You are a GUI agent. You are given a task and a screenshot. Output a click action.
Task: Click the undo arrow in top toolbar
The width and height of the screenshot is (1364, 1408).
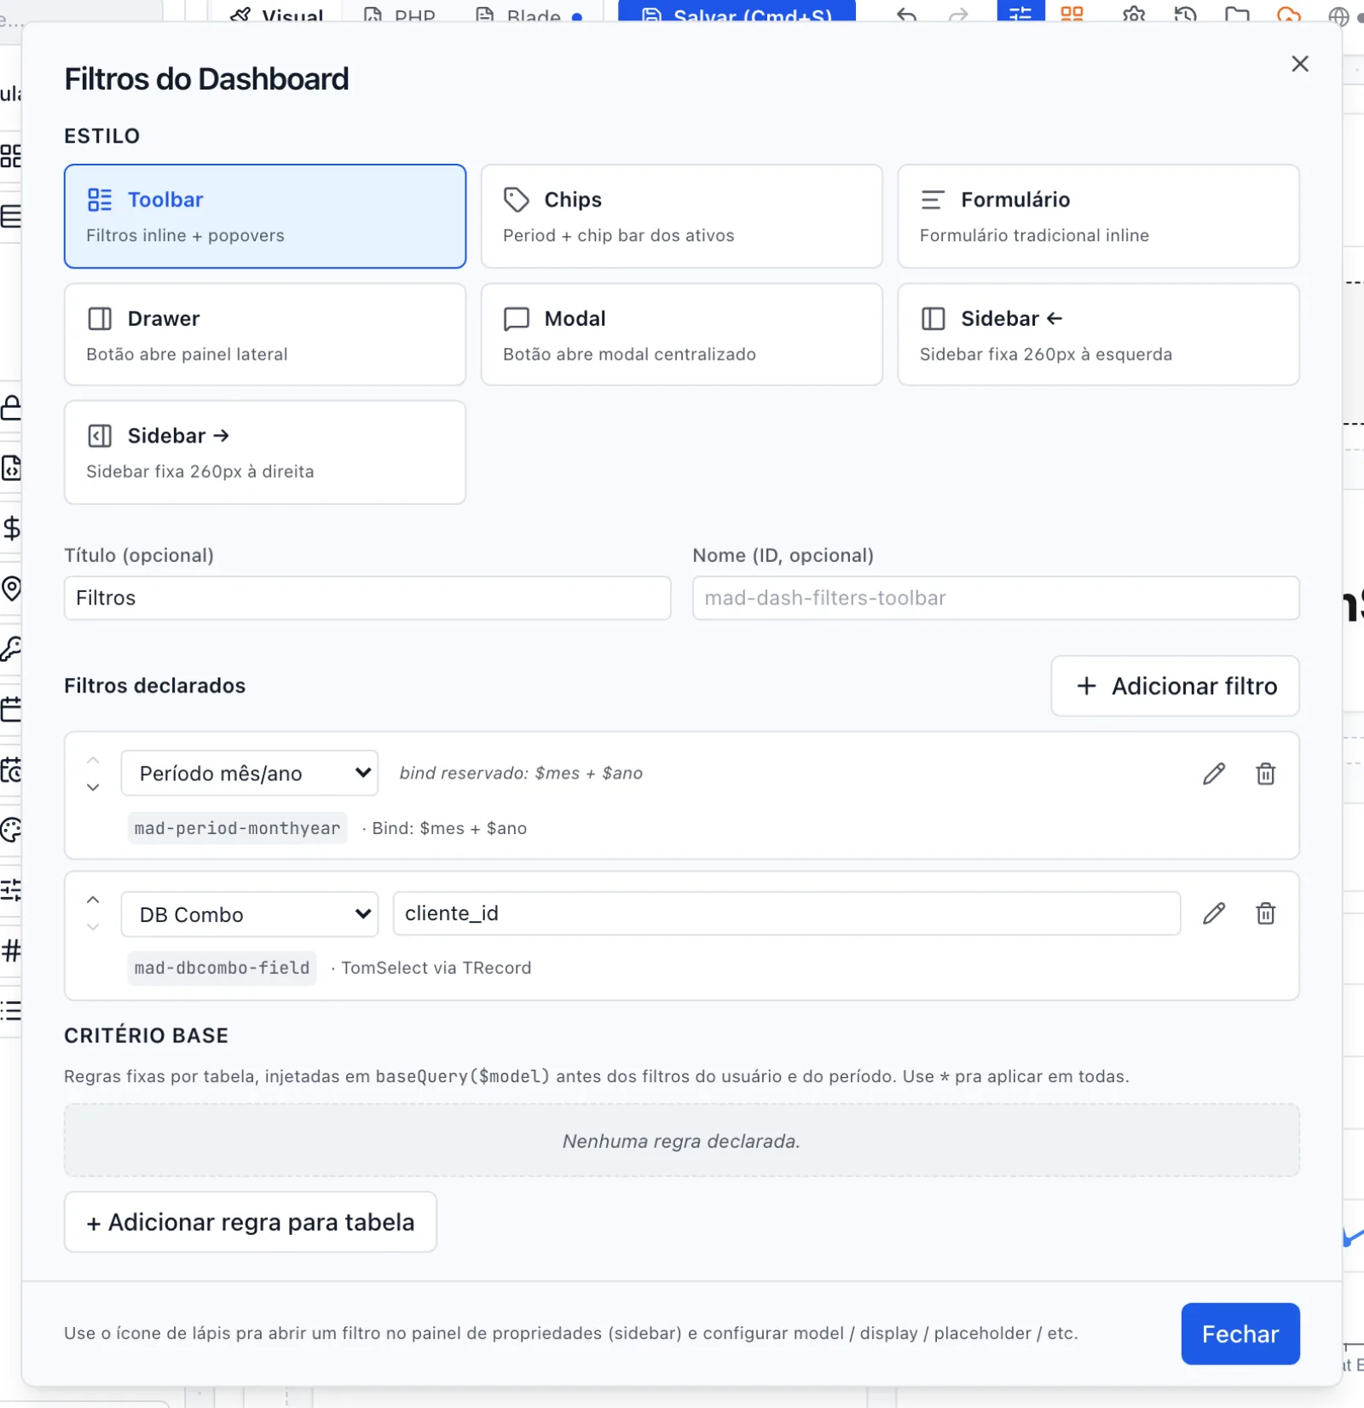(907, 14)
